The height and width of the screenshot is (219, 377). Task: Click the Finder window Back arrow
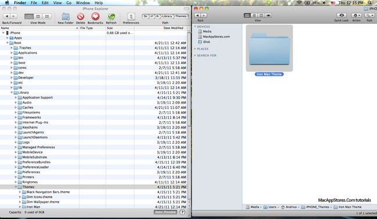click(197, 16)
